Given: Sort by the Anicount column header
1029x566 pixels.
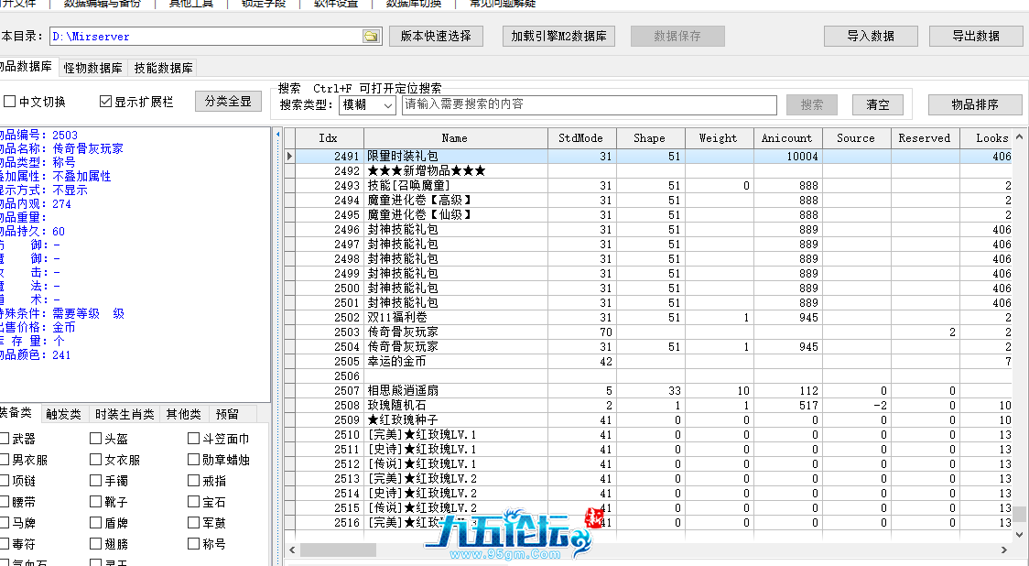Looking at the screenshot, I should tap(786, 138).
